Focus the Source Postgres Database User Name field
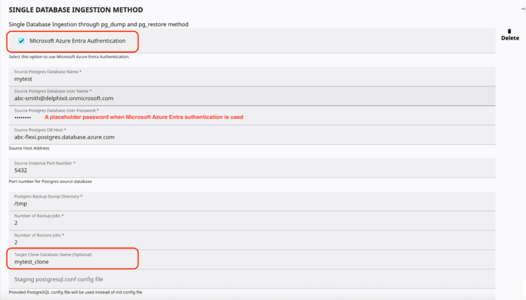The height and width of the screenshot is (300, 526). pyautogui.click(x=252, y=98)
